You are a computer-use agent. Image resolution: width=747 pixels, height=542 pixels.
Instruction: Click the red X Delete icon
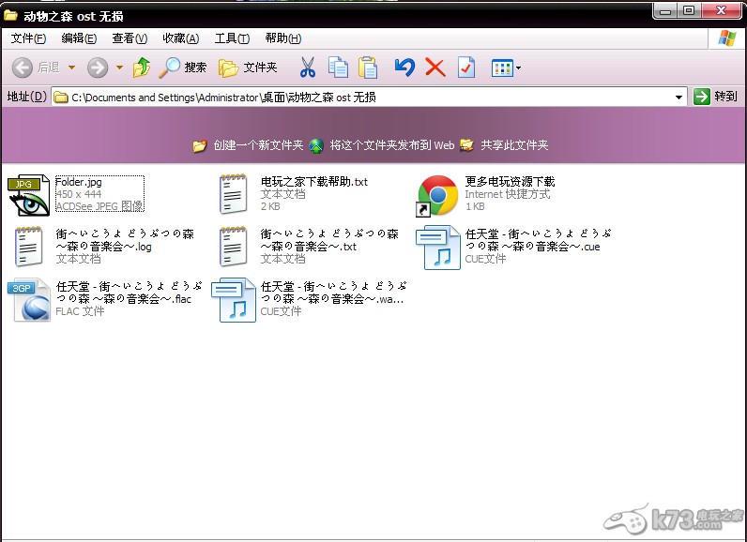tap(434, 68)
